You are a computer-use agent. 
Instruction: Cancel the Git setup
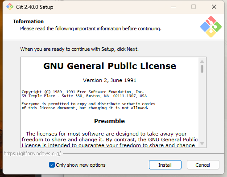(x=203, y=165)
